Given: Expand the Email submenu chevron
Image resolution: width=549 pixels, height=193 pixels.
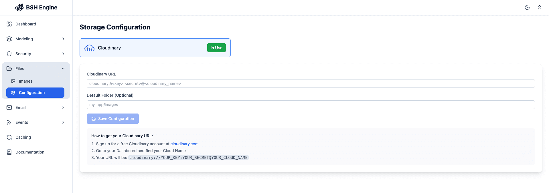Looking at the screenshot, I should coord(63,108).
